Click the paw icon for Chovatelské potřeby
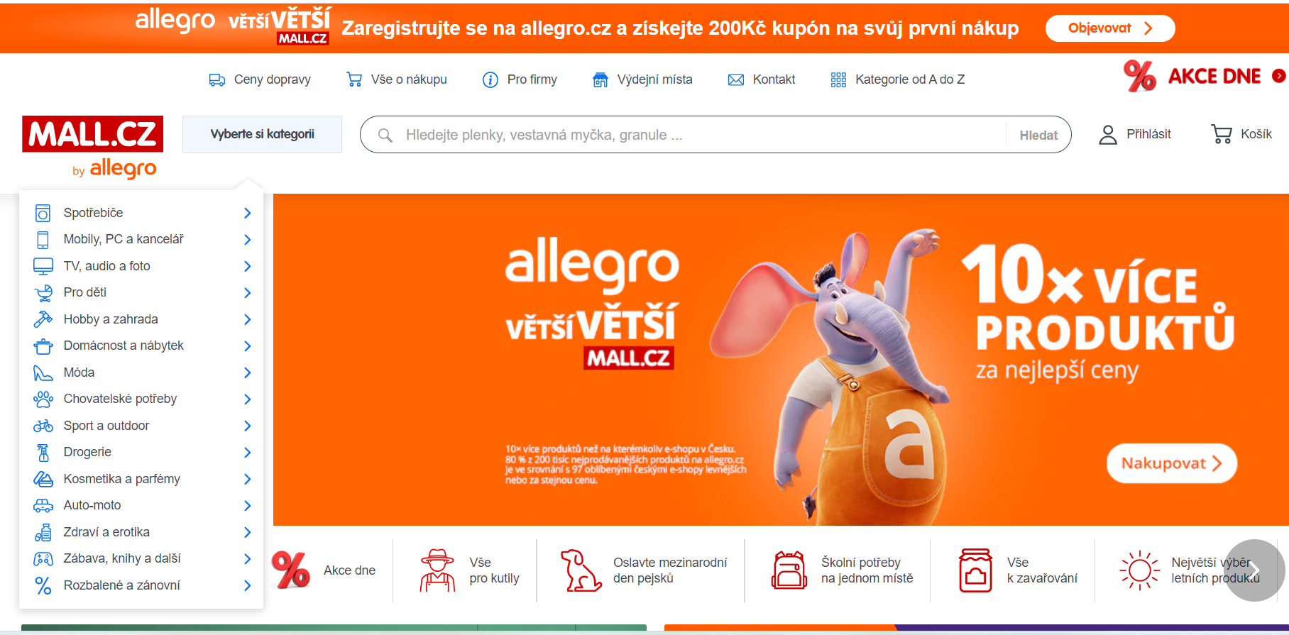This screenshot has height=635, width=1289. 43,399
